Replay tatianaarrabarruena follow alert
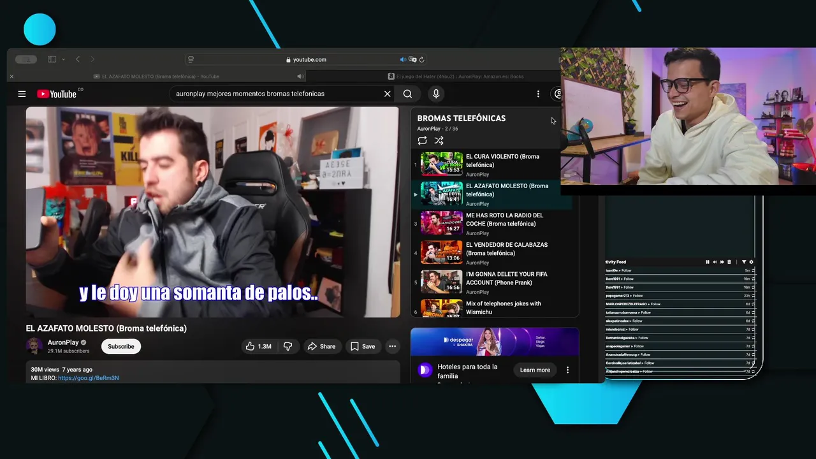 (x=753, y=312)
